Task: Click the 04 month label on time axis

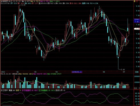Action: (57, 72)
